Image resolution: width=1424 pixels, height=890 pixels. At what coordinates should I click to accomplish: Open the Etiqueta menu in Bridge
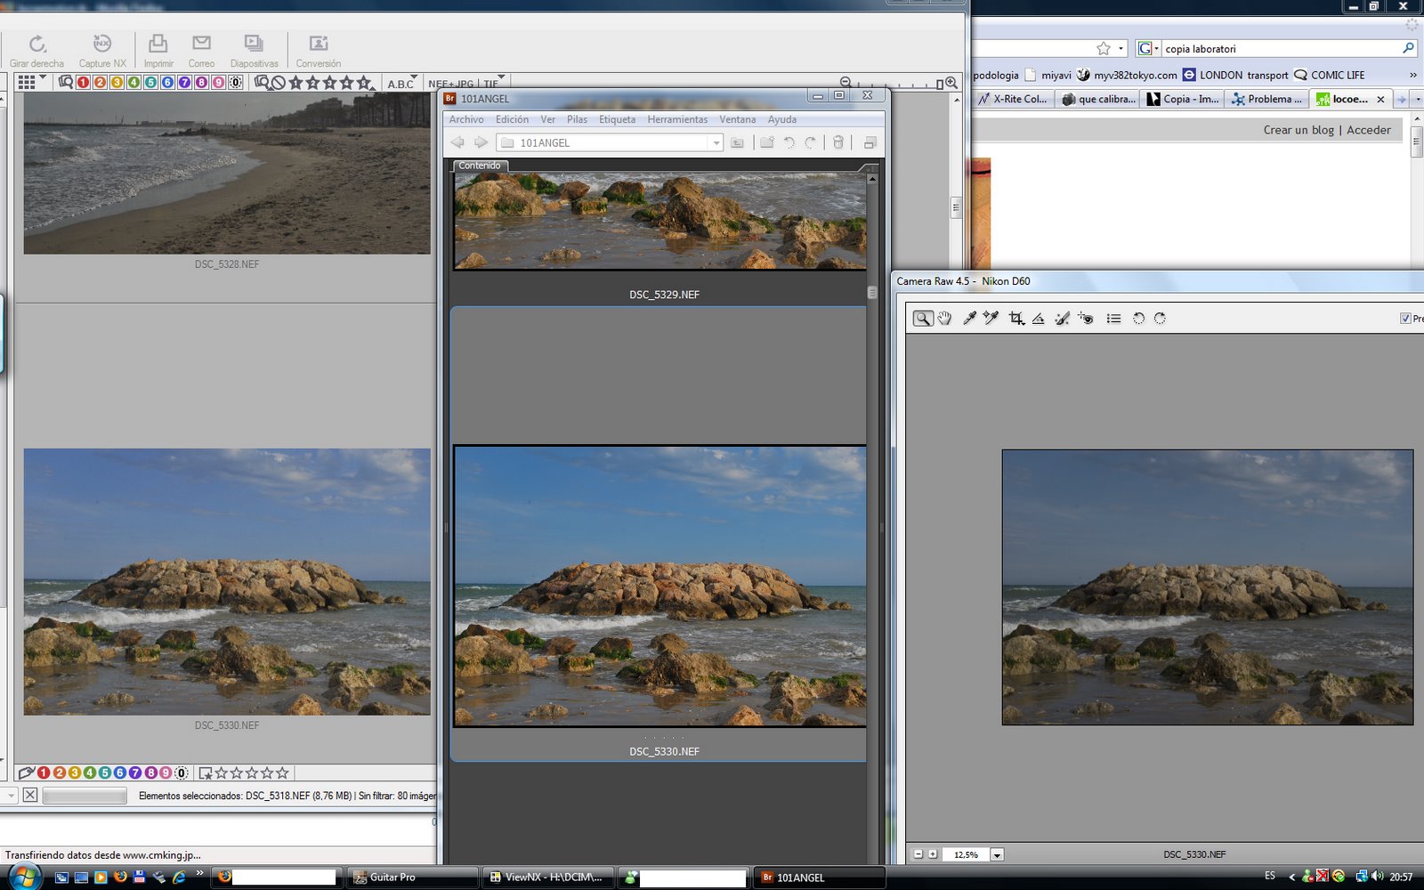tap(617, 119)
